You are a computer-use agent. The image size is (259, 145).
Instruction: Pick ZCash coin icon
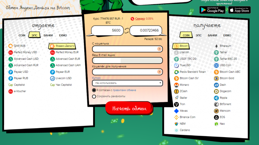[177, 91]
